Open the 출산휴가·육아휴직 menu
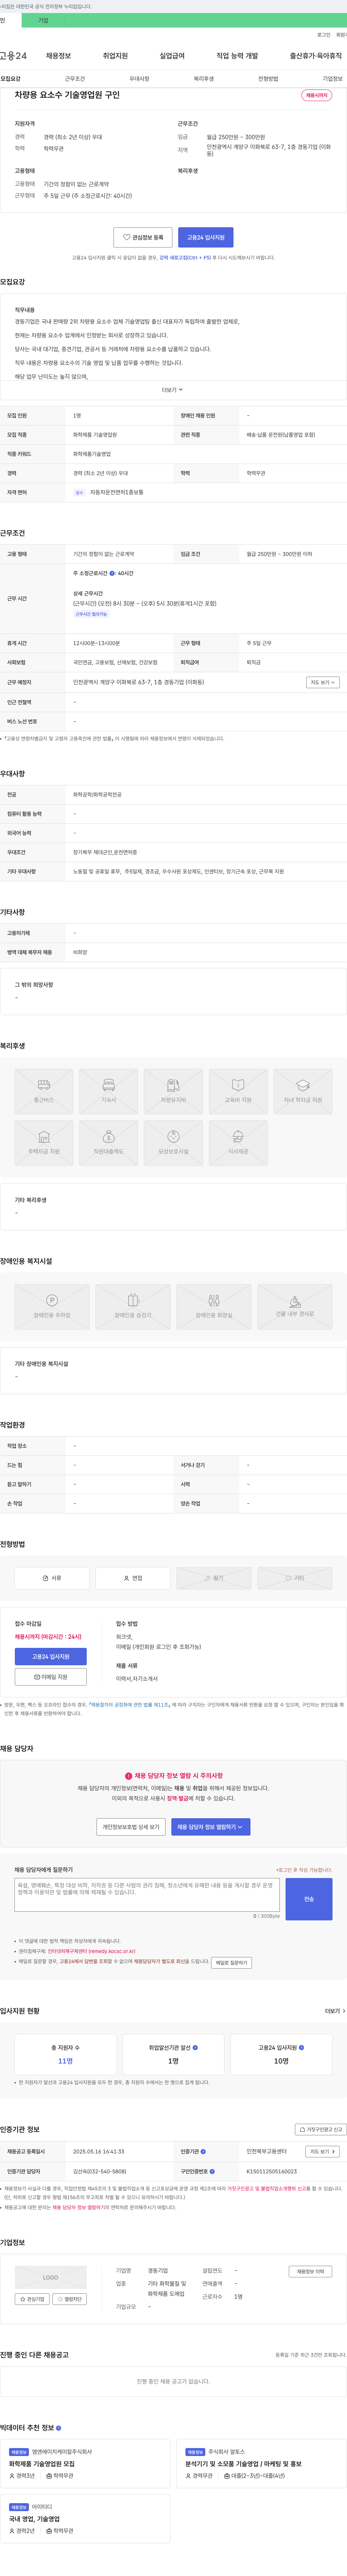 click(x=315, y=56)
